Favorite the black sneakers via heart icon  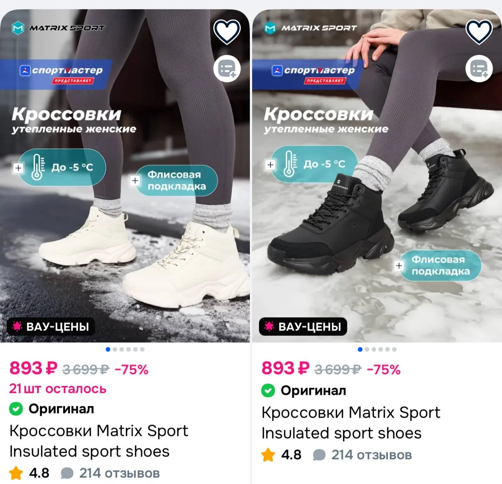click(x=479, y=31)
